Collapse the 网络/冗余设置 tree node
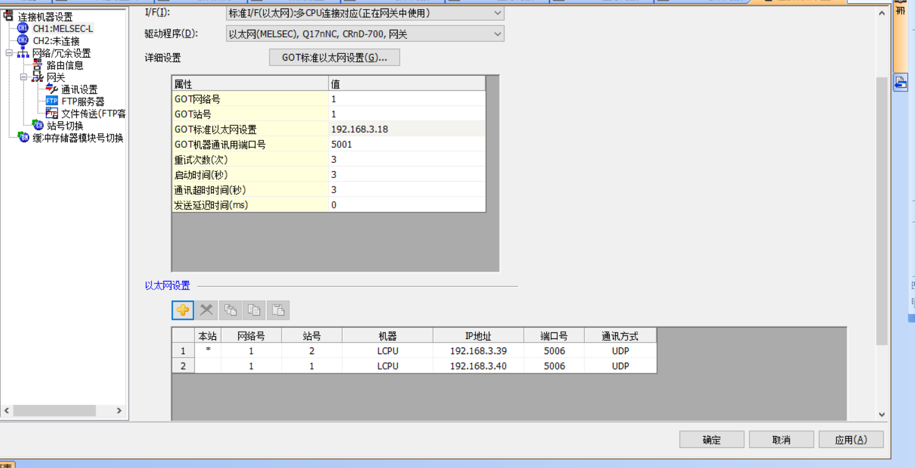Screen dimensions: 915x468 [x=9, y=53]
